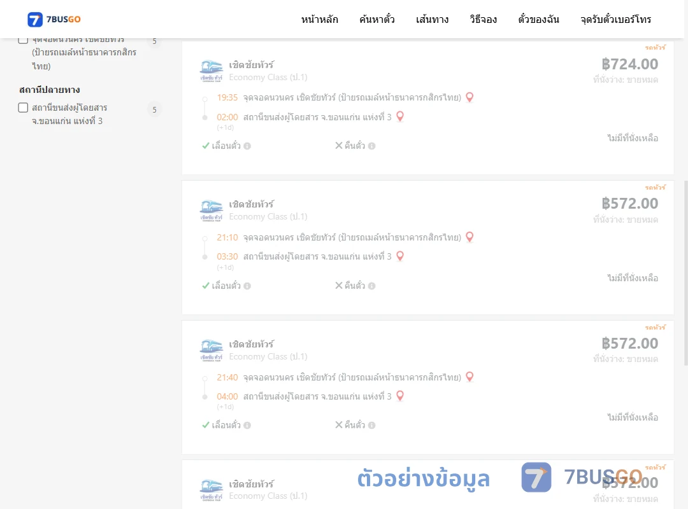688x509 pixels.
Task: Open the วิธีจอง menu item
Action: click(x=483, y=19)
